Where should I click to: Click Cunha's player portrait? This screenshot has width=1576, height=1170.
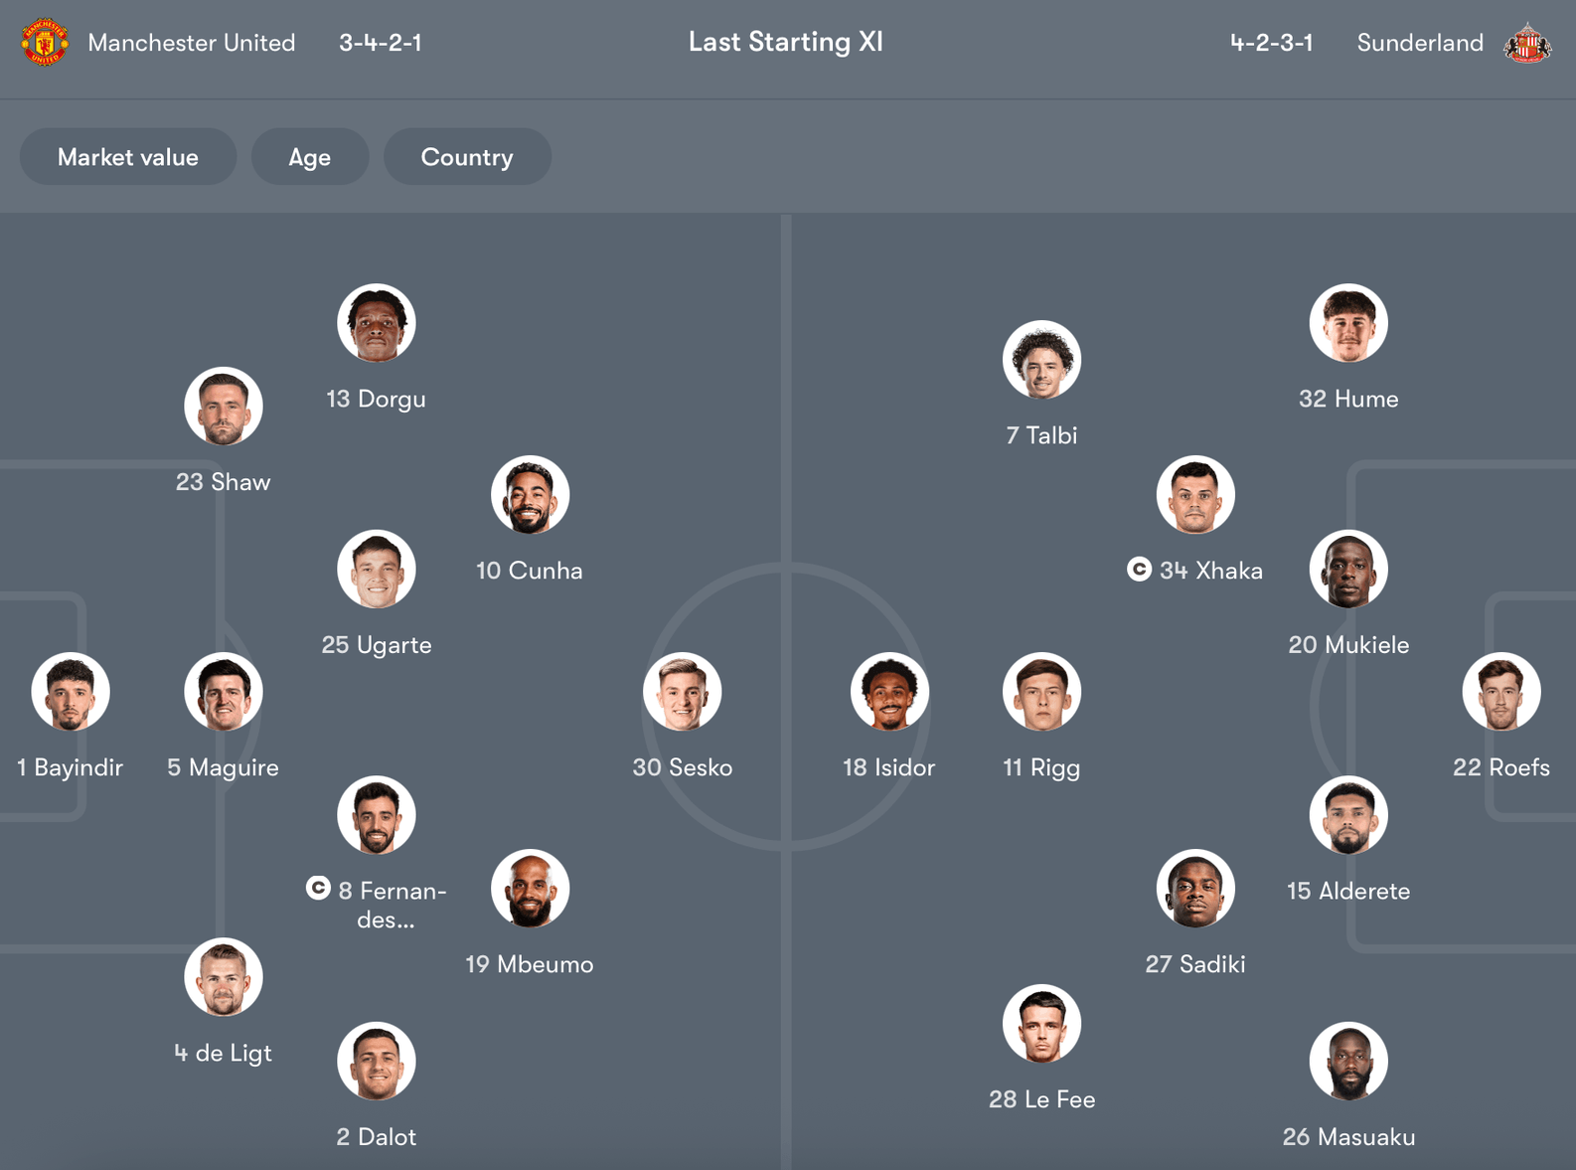(530, 495)
